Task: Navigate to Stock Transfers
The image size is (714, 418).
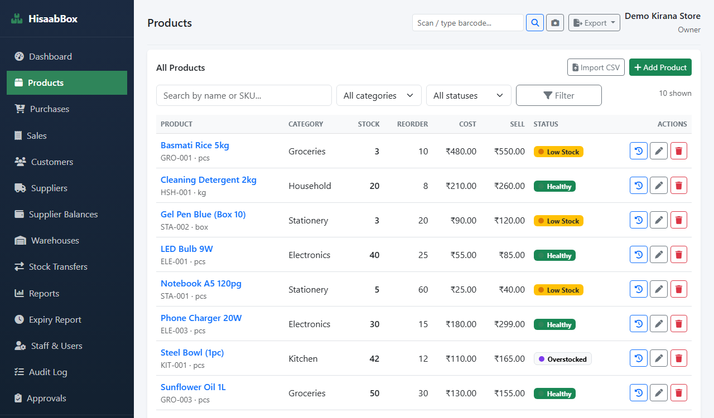Action: tap(67, 266)
